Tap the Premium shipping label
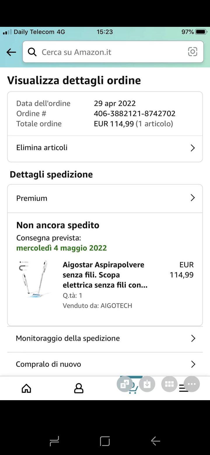210x455 pixels. [x=32, y=198]
